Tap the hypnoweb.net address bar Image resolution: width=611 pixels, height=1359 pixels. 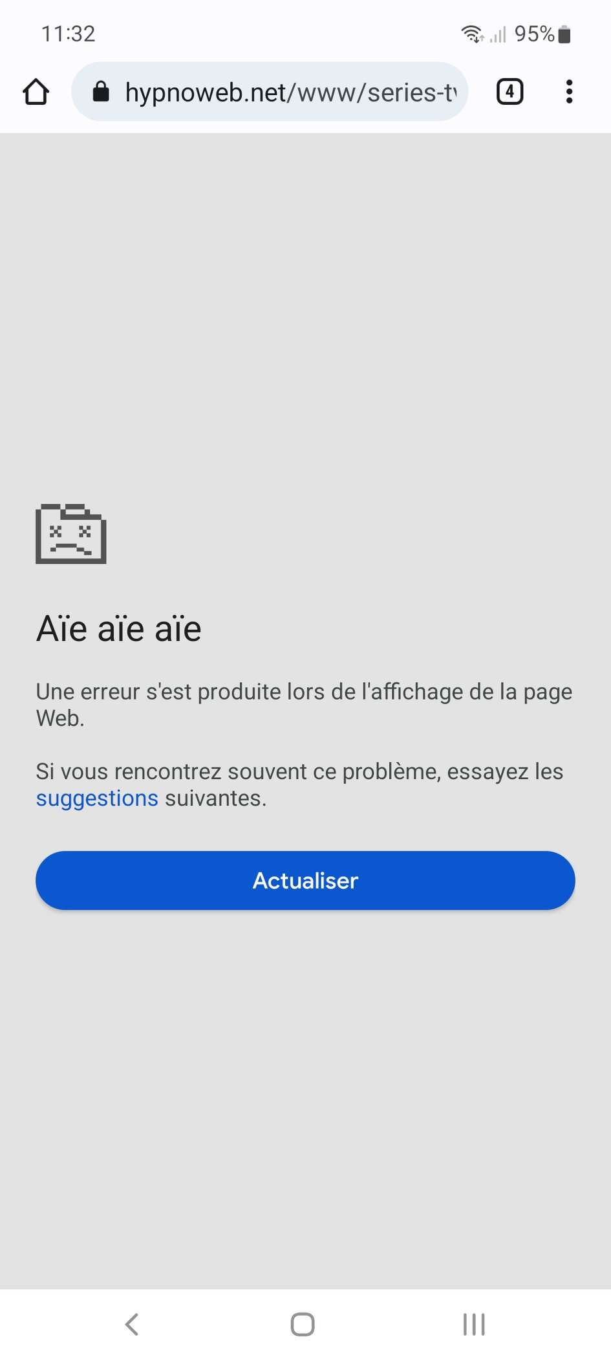[x=270, y=92]
